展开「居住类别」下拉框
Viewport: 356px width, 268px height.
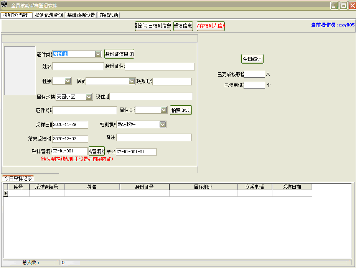click(163, 110)
